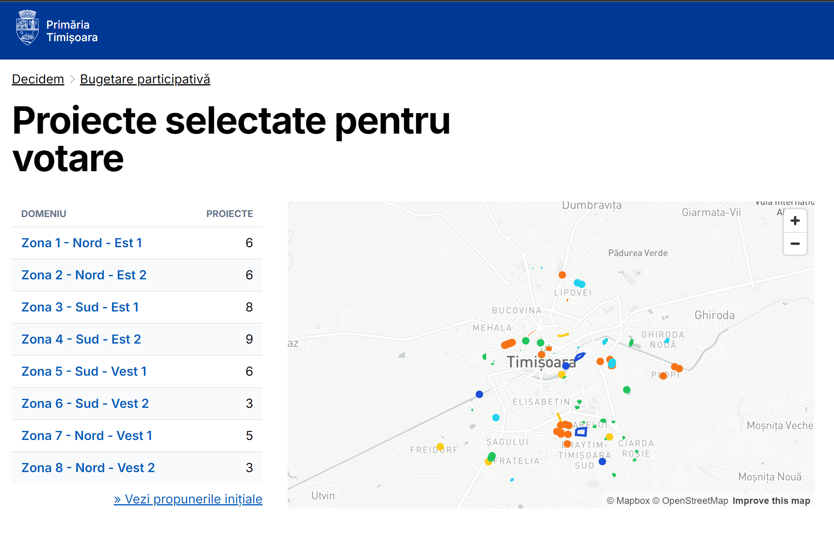Open Zona 4 - Sud - Est 2 category
Viewport: 834px width, 534px height.
(81, 339)
